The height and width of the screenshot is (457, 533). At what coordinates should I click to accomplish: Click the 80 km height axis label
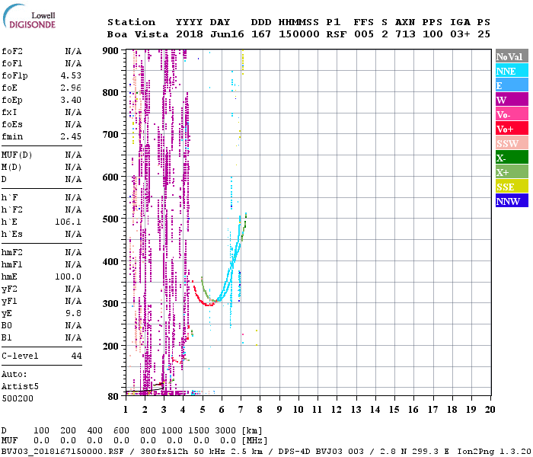pyautogui.click(x=113, y=397)
